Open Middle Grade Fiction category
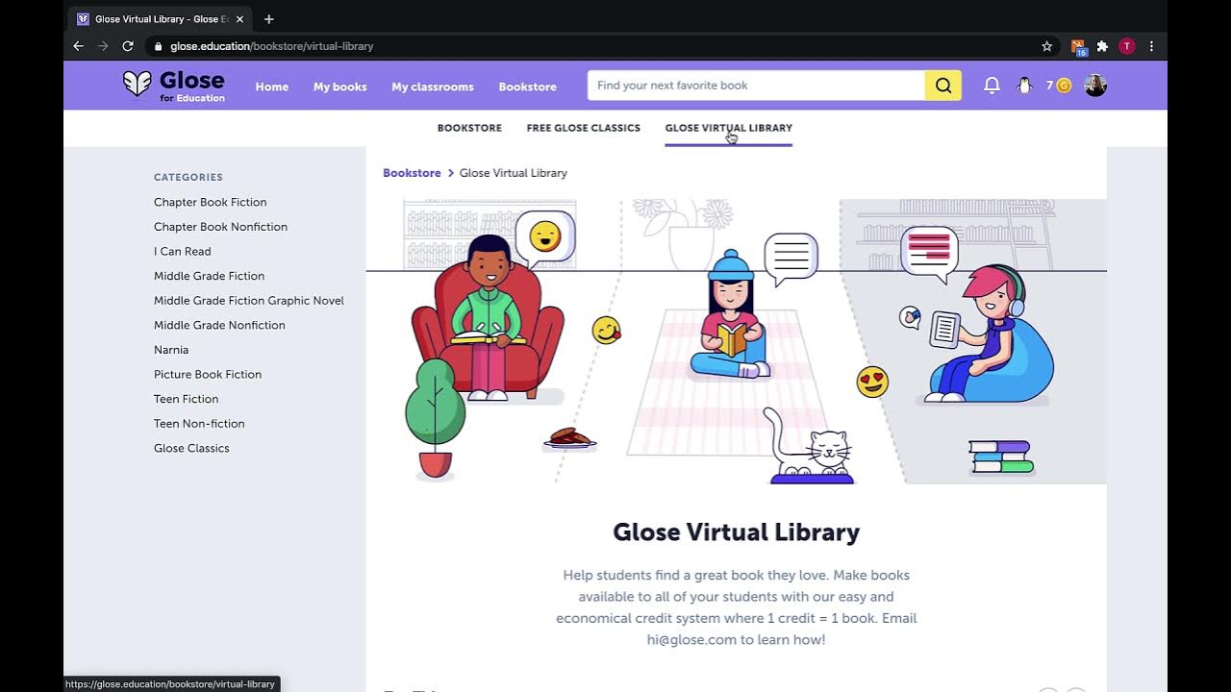The width and height of the screenshot is (1231, 692). (x=209, y=276)
